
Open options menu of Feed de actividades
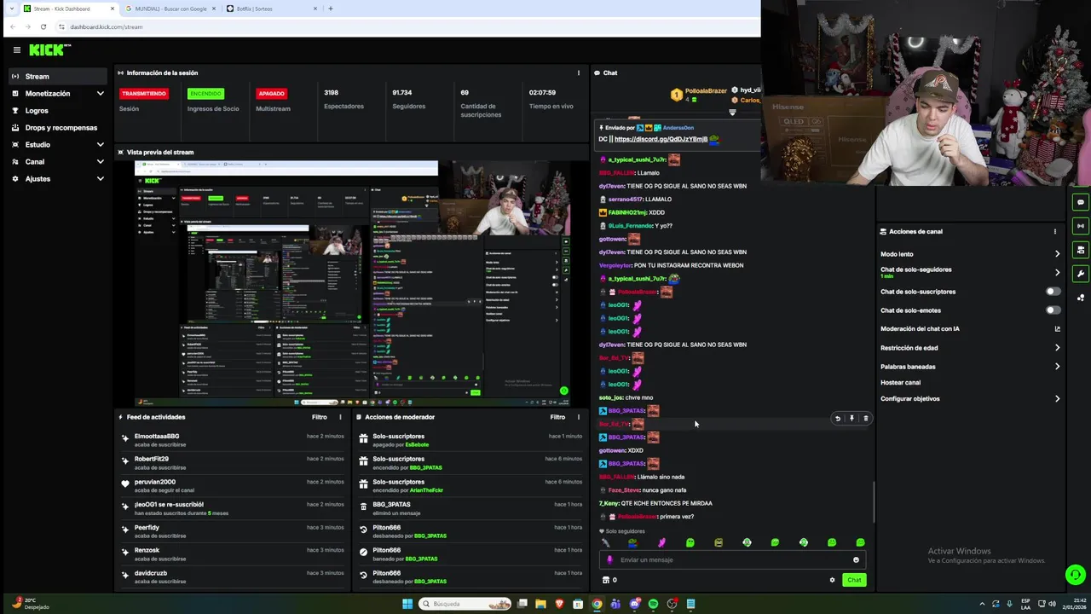(x=340, y=417)
